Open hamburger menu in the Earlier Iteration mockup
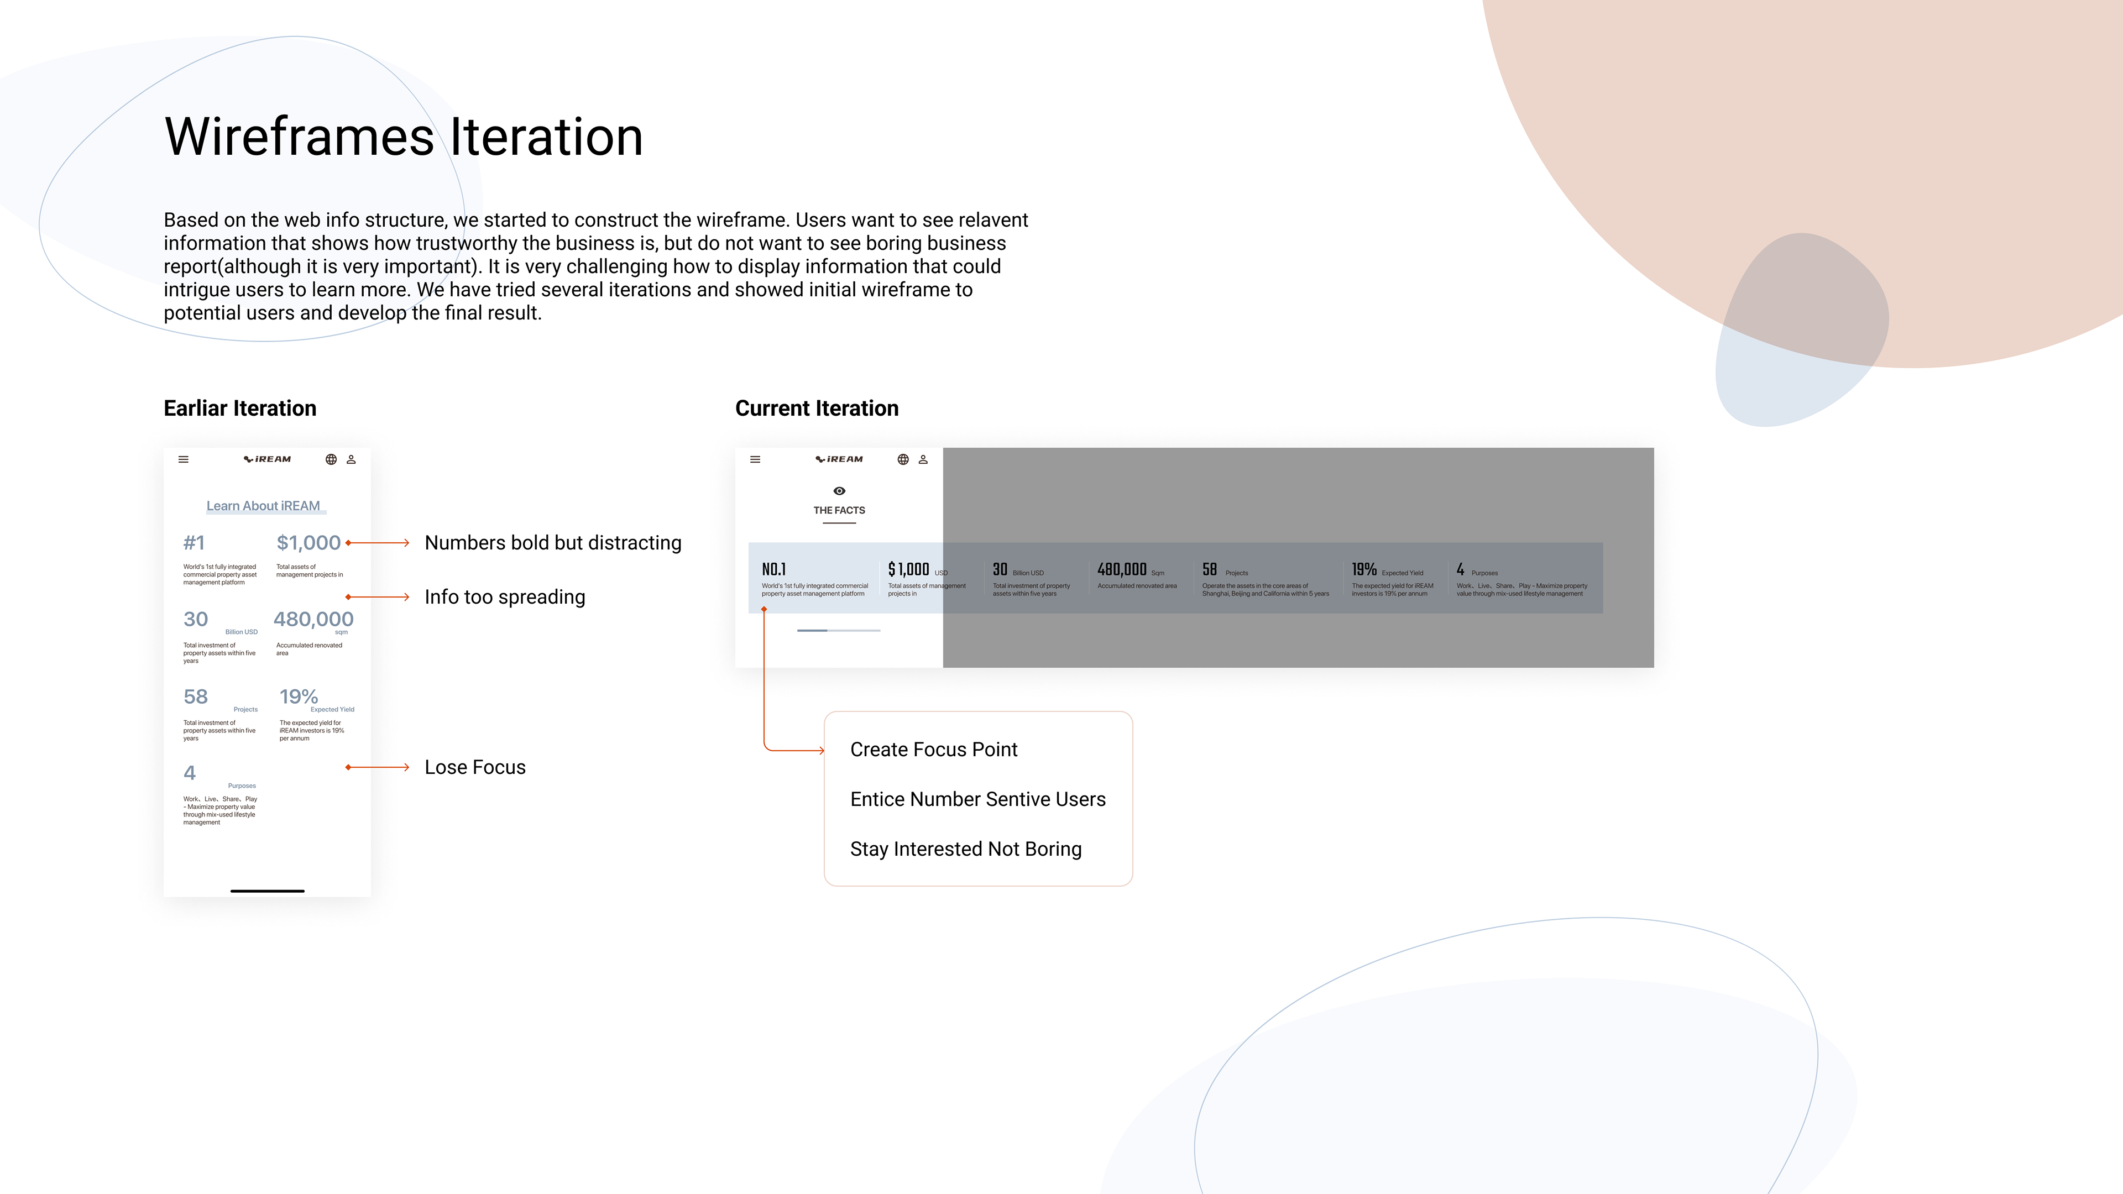The height and width of the screenshot is (1194, 2123). pyautogui.click(x=184, y=460)
